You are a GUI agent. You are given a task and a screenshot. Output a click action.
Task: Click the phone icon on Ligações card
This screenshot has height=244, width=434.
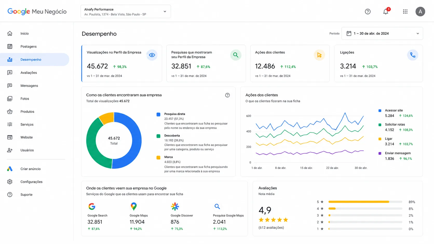point(413,55)
